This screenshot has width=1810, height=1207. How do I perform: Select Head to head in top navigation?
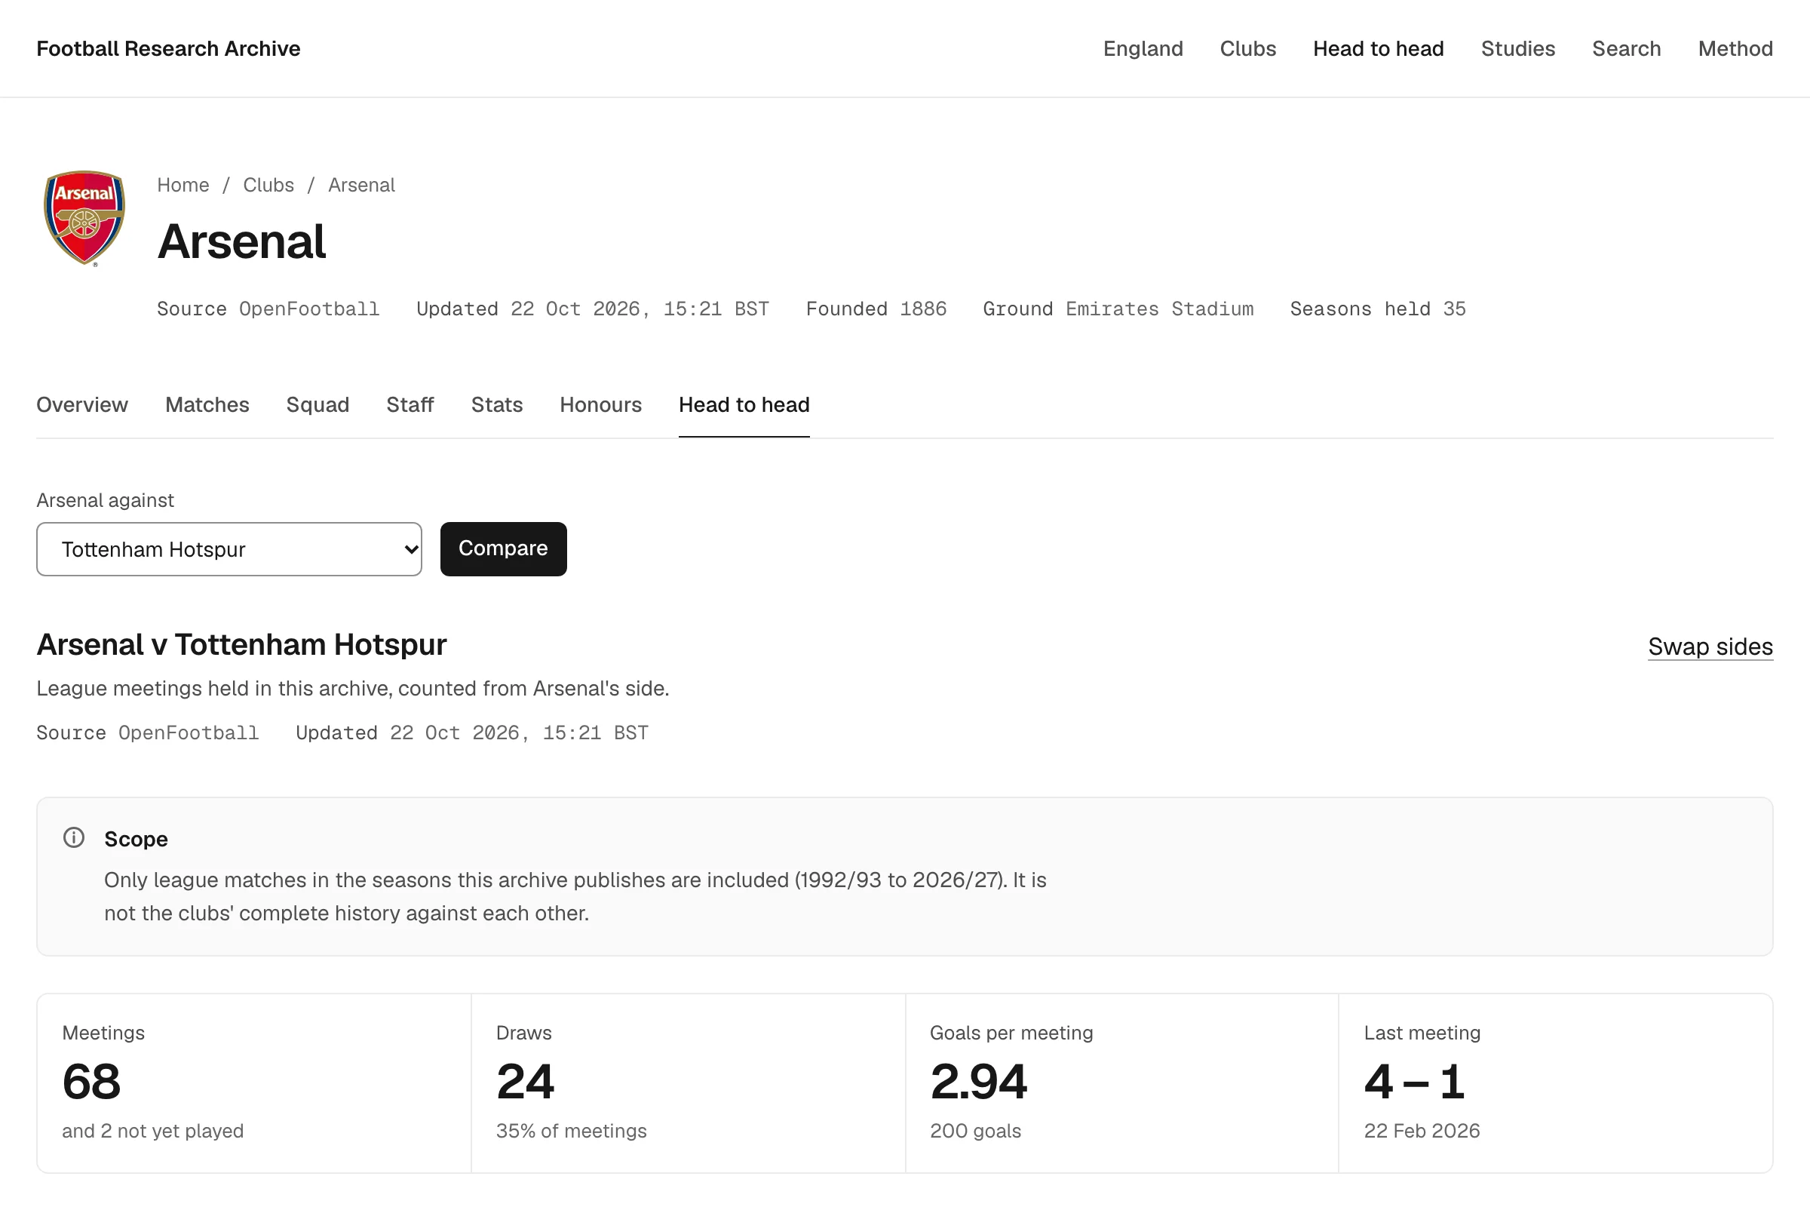[1379, 48]
